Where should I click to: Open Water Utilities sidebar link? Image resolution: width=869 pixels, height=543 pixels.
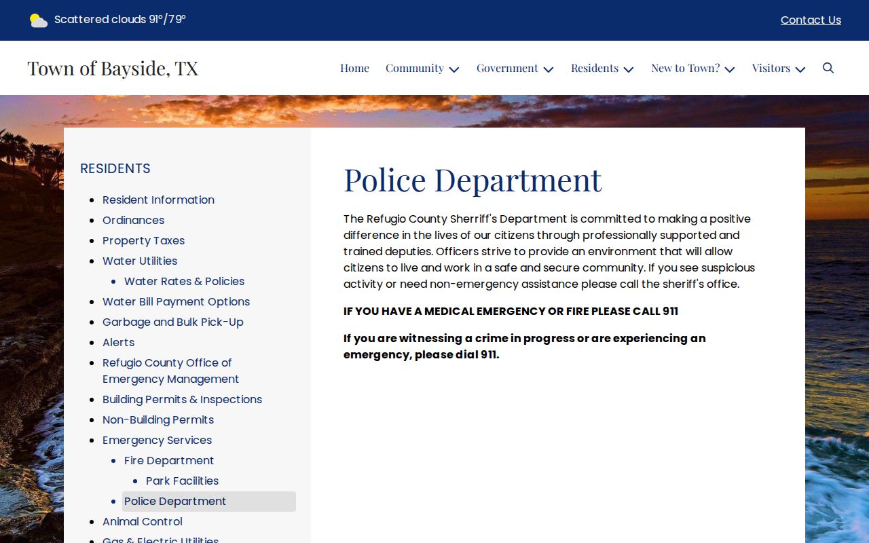coord(140,261)
